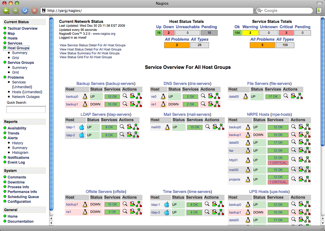Viewport: 325px width, 231px height.
Task: Select Scheduling Queue in the System menu
Action: point(23,197)
